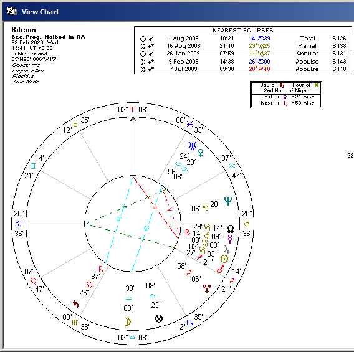The width and height of the screenshot is (354, 352).
Task: Click the Saturn glyph in the chart
Action: [x=76, y=305]
